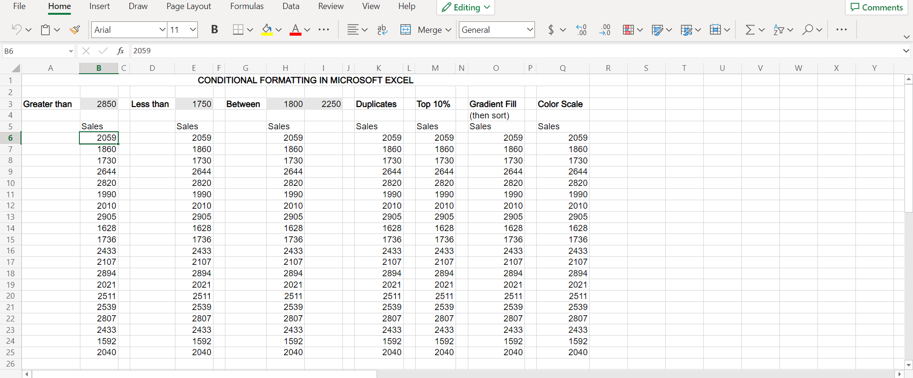Expand the Borders dropdown arrow
The image size is (913, 378).
coord(250,30)
